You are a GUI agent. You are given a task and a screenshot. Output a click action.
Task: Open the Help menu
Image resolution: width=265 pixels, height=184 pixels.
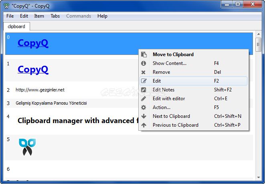[102, 16]
